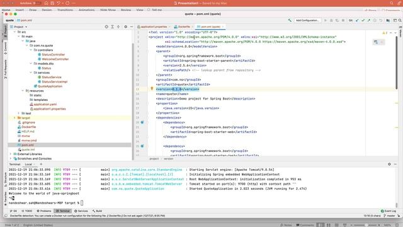Collapse the controllers package
Screen dimensions: 403x227
coord(31,50)
